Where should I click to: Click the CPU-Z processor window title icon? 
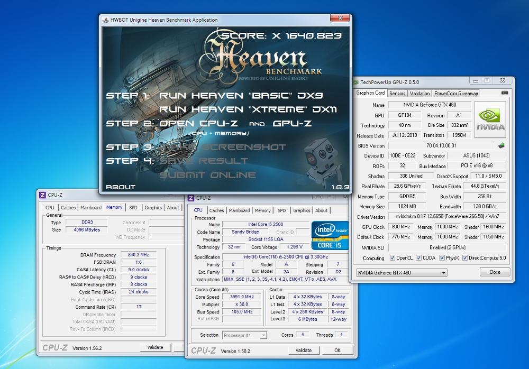[x=191, y=198]
